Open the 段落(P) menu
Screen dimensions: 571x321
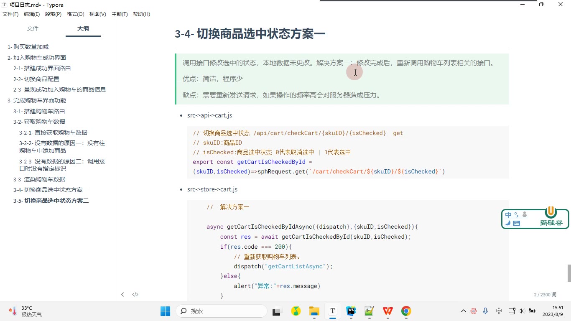53,14
